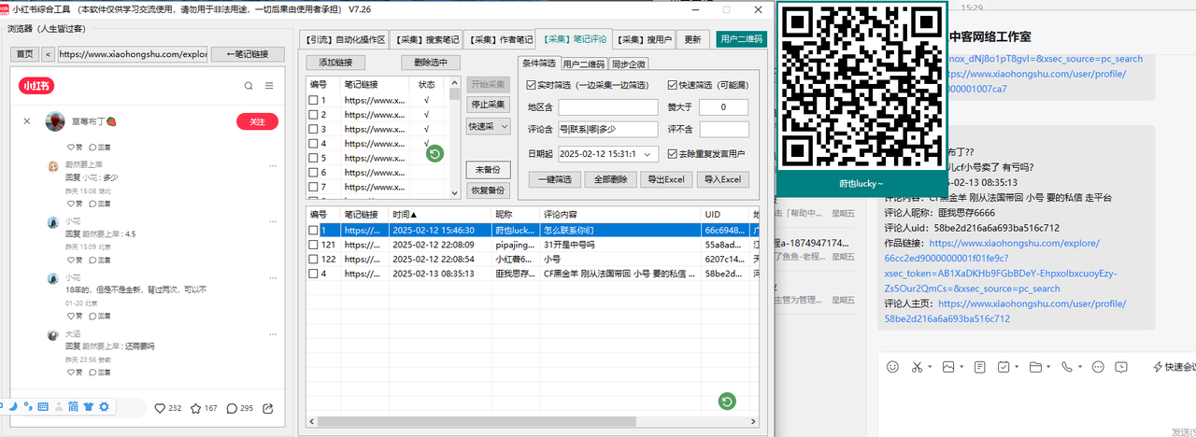
Task: Open dropdown arrow beside scissors in chat toolbar
Action: (x=931, y=367)
